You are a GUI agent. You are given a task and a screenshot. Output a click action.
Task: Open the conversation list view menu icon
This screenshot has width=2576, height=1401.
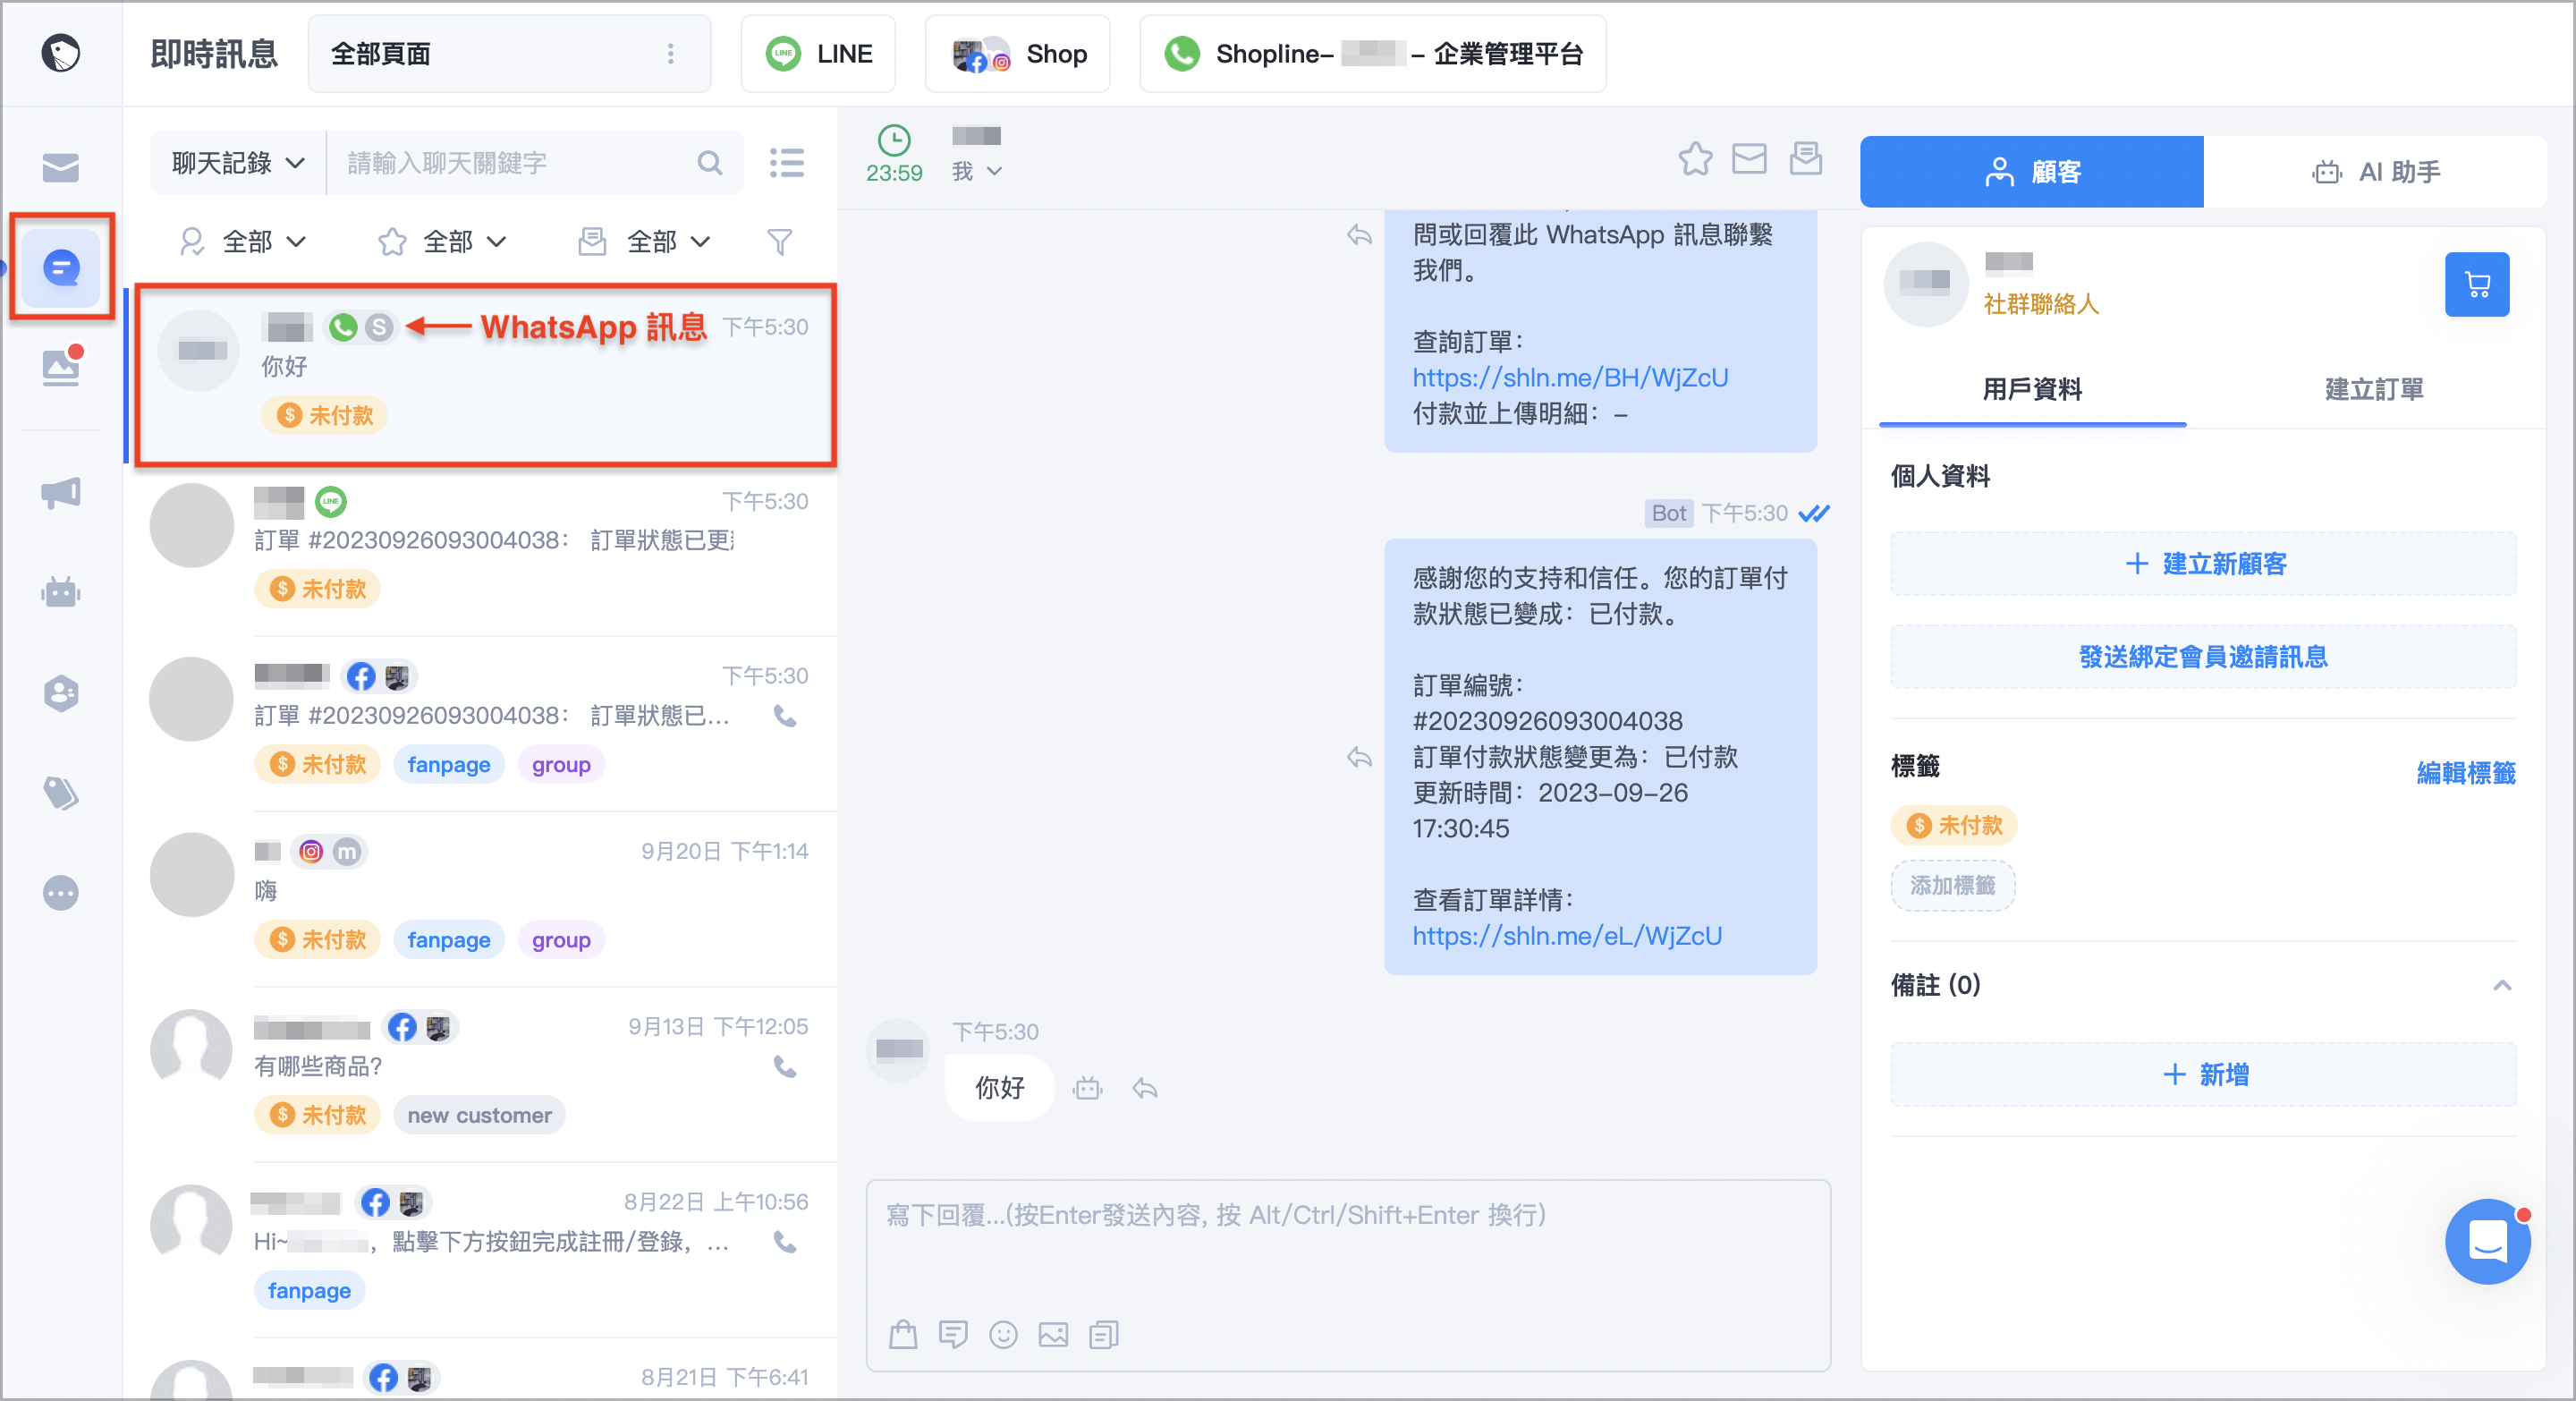[786, 163]
